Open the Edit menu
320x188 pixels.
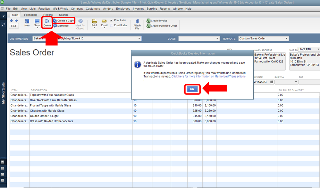click(16, 9)
